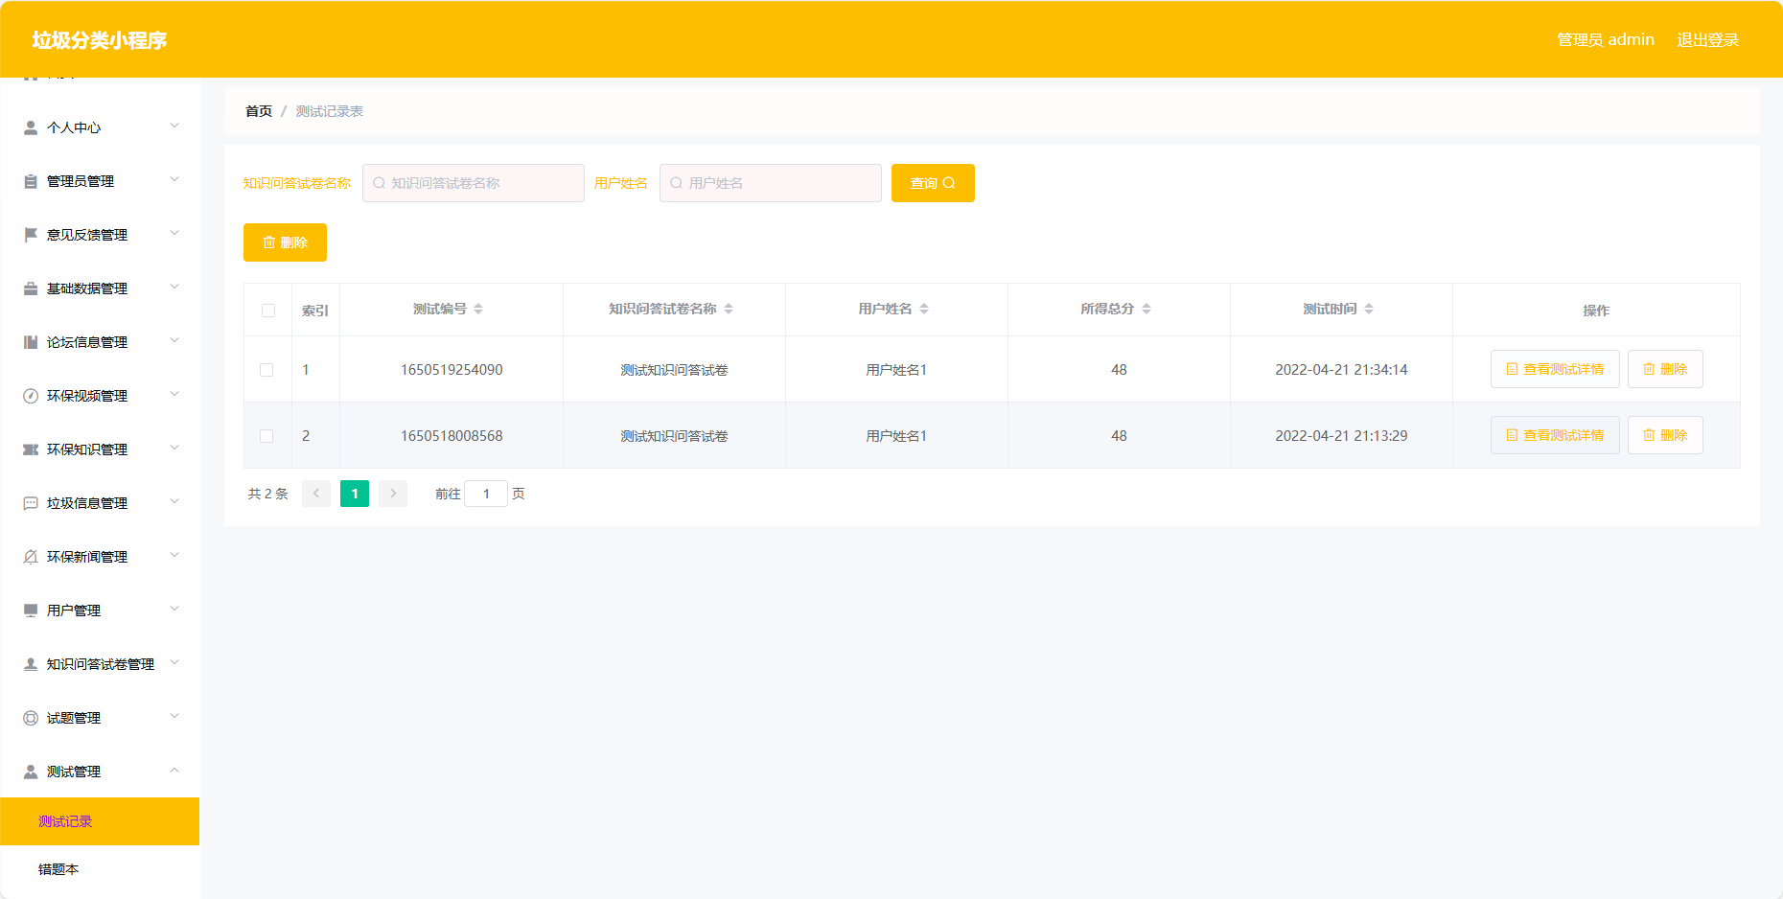Delete the record 1650518008568
The width and height of the screenshot is (1783, 899).
click(x=1665, y=435)
